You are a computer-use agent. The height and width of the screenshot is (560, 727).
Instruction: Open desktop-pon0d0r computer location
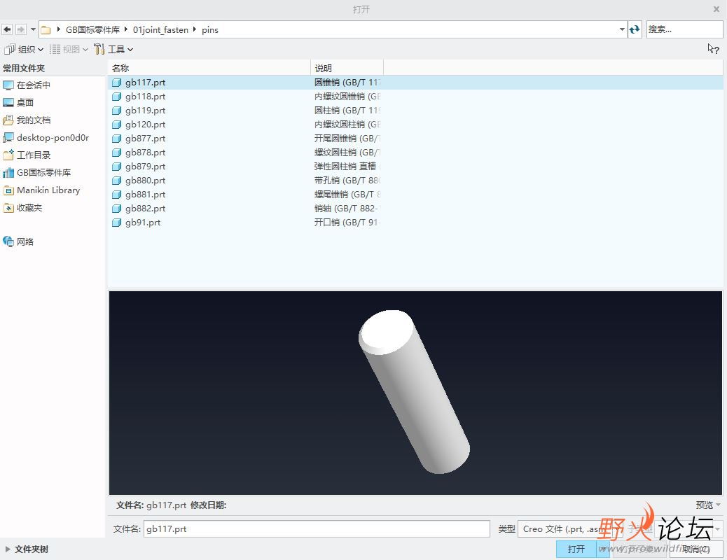(46, 138)
